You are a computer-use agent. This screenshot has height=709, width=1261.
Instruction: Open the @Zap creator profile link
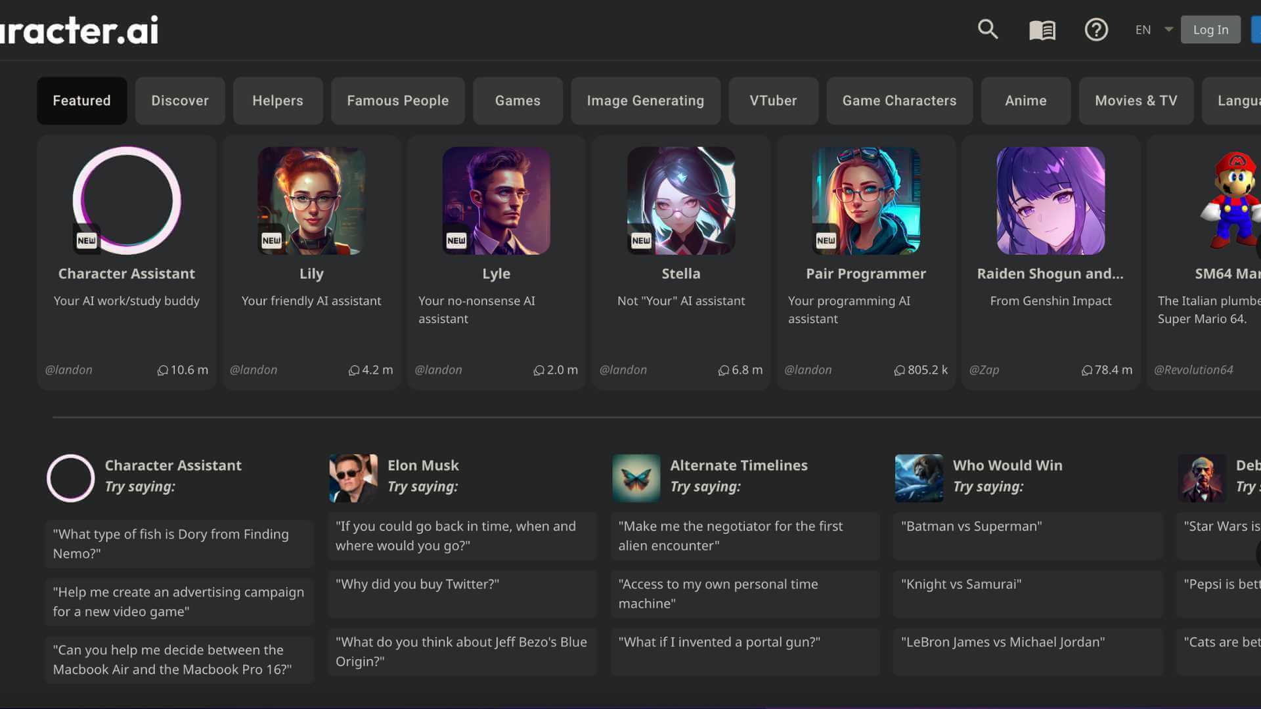(984, 370)
